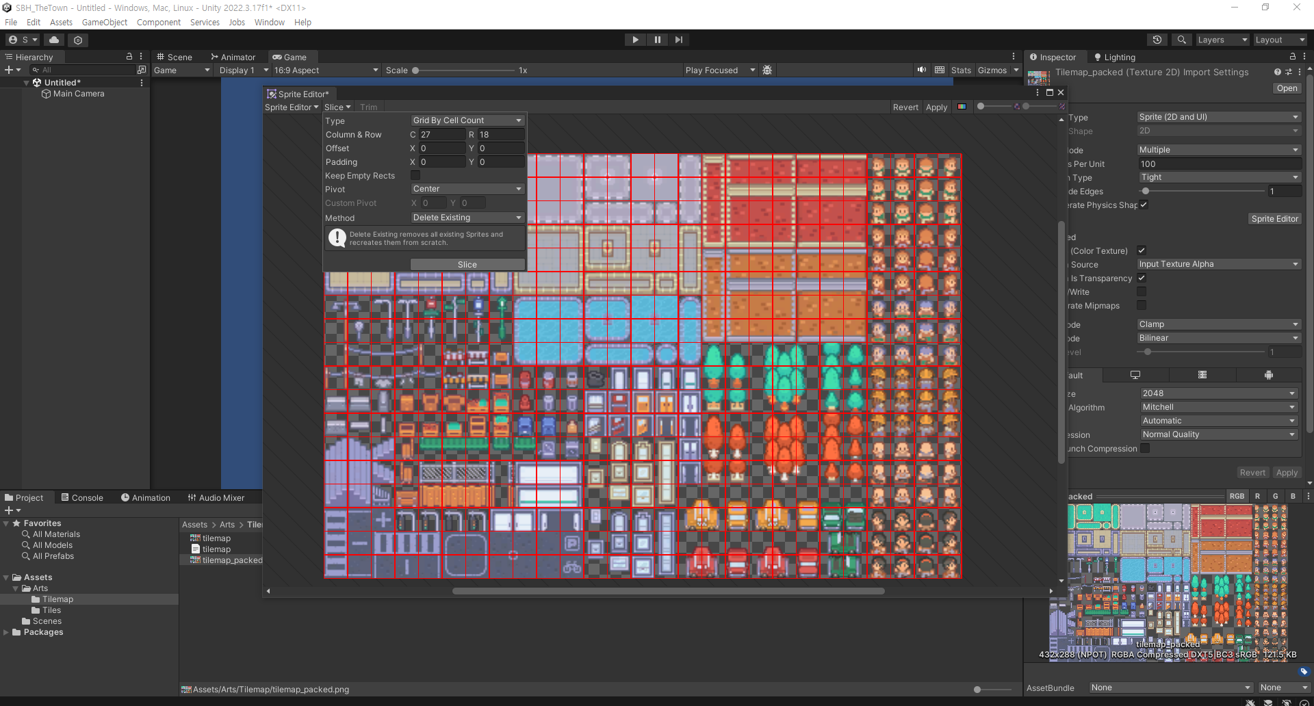1314x706 pixels.
Task: Click the Open button in Inspector
Action: pyautogui.click(x=1287, y=88)
